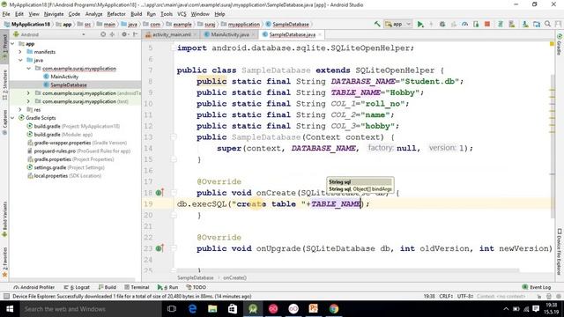This screenshot has width=564, height=317.
Task: Open the SDK Manager icon
Action: [525, 24]
